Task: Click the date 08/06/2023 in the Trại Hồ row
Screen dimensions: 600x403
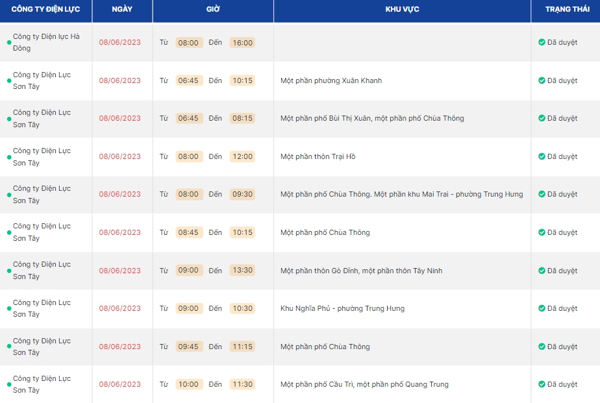Action: click(x=119, y=156)
